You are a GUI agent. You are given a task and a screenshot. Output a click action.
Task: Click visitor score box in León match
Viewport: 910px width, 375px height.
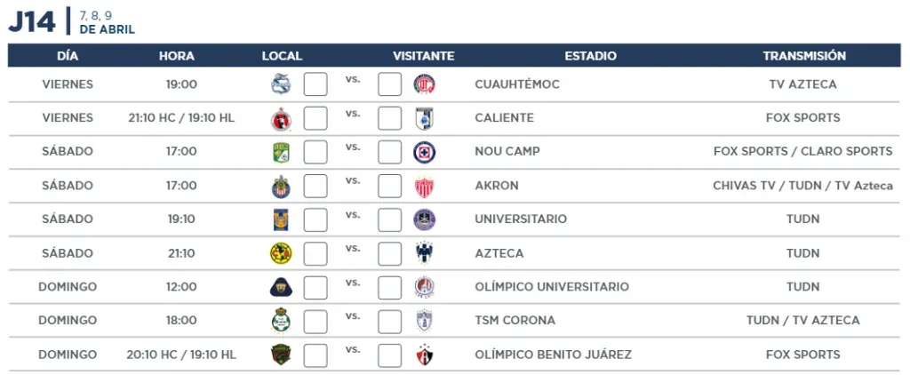[x=389, y=152]
